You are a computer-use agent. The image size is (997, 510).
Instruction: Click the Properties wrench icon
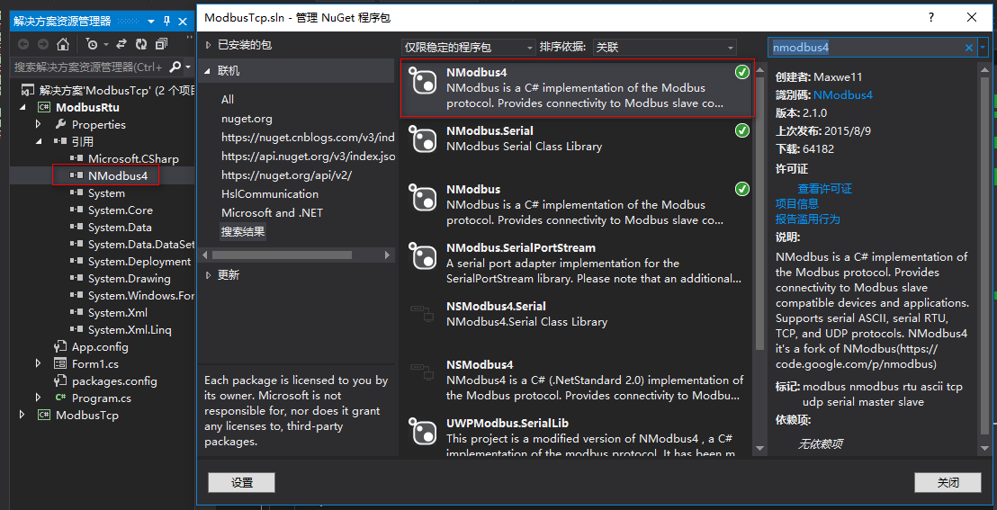[x=60, y=125]
